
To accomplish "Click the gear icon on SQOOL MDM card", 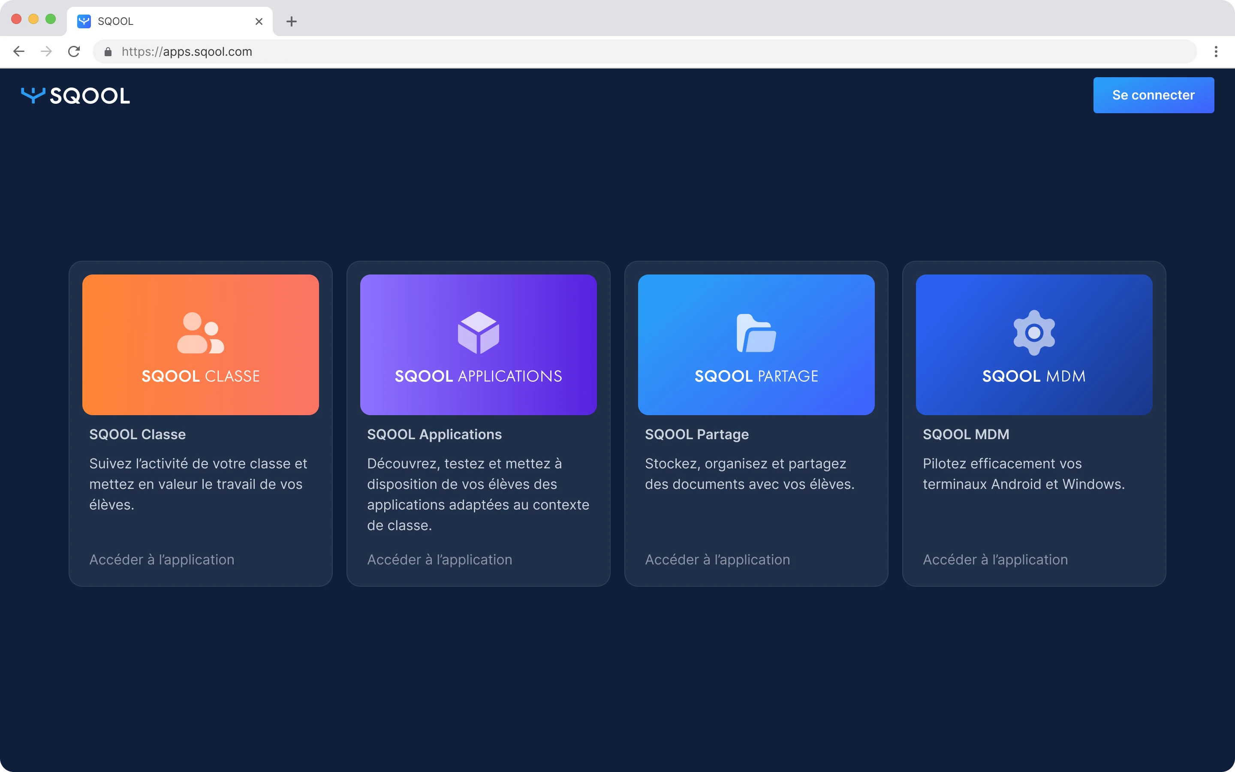I will 1034,333.
